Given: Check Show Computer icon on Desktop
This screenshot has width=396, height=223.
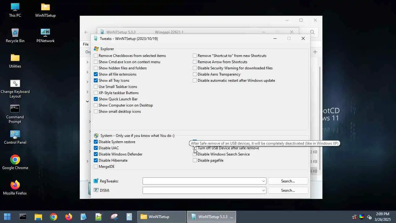Looking at the screenshot, I should pyautogui.click(x=96, y=105).
